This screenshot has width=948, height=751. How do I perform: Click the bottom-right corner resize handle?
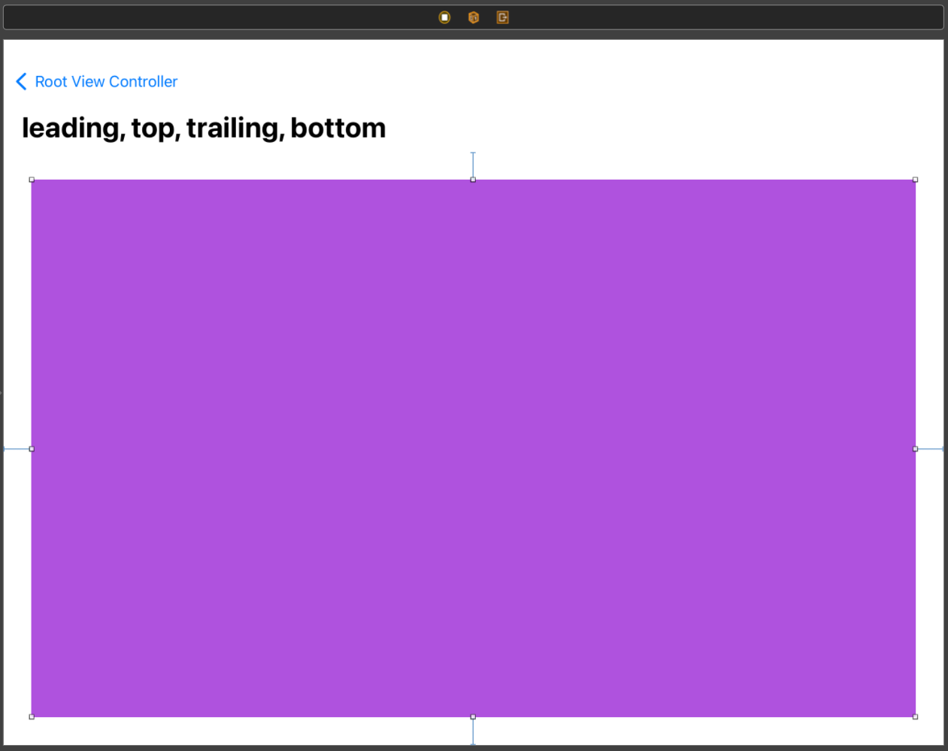coord(915,716)
